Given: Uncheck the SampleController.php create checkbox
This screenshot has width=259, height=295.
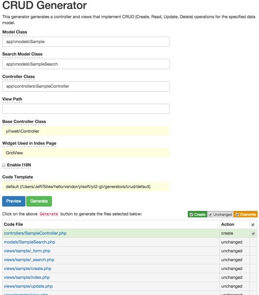Looking at the screenshot, I should pos(253,233).
